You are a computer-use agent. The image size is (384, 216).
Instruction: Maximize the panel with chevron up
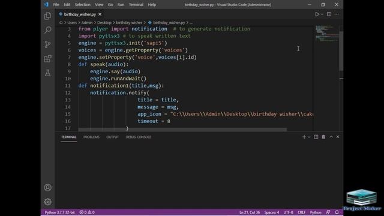click(331, 137)
